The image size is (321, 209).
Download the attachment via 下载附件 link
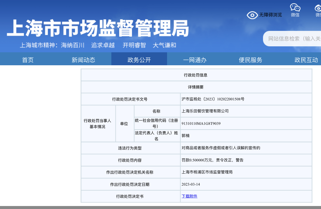click(x=189, y=196)
